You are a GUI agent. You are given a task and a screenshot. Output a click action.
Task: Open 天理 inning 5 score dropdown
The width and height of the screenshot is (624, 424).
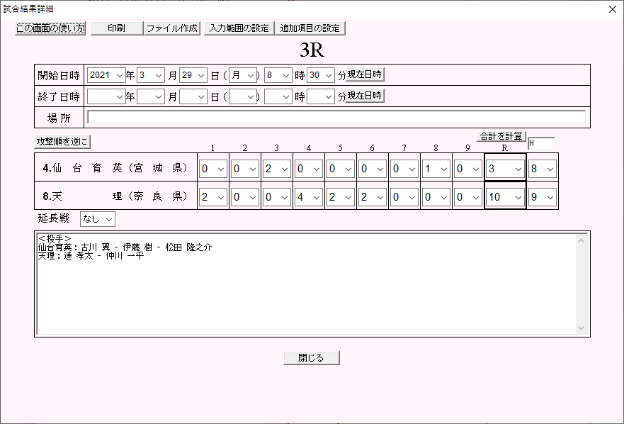point(340,197)
